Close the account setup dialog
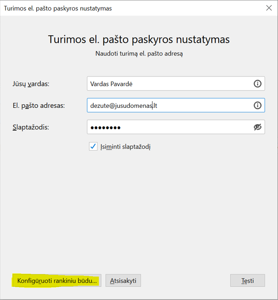 pos(269,8)
